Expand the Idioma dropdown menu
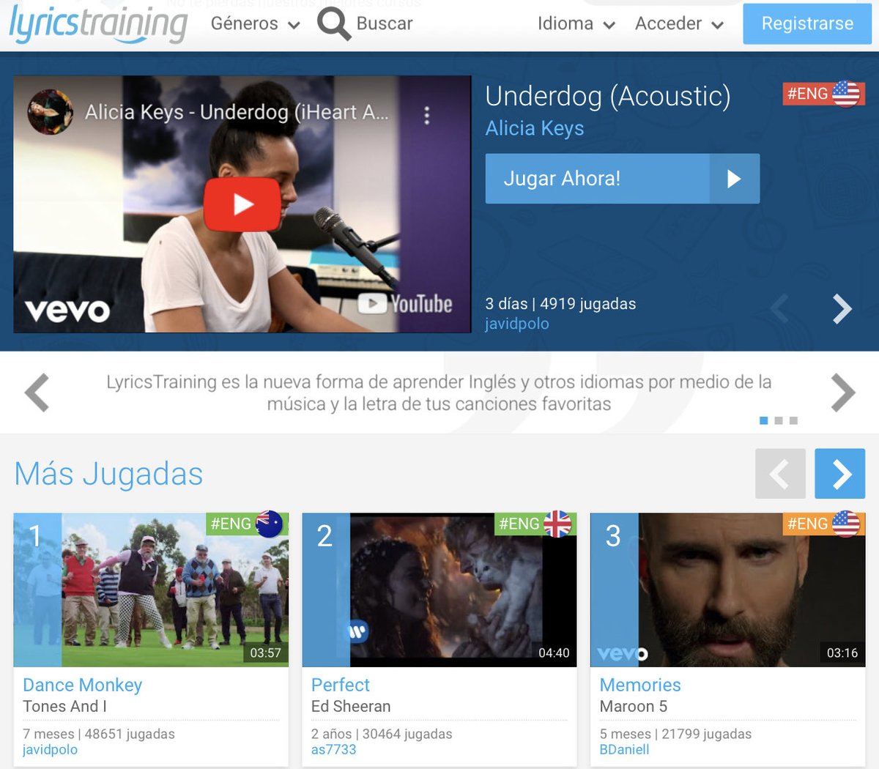This screenshot has height=769, width=879. pos(576,23)
